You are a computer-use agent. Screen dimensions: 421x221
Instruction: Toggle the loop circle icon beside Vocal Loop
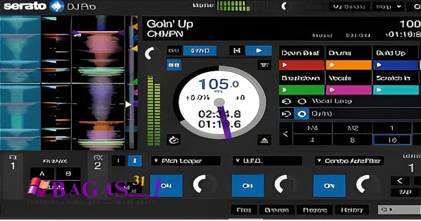point(302,101)
